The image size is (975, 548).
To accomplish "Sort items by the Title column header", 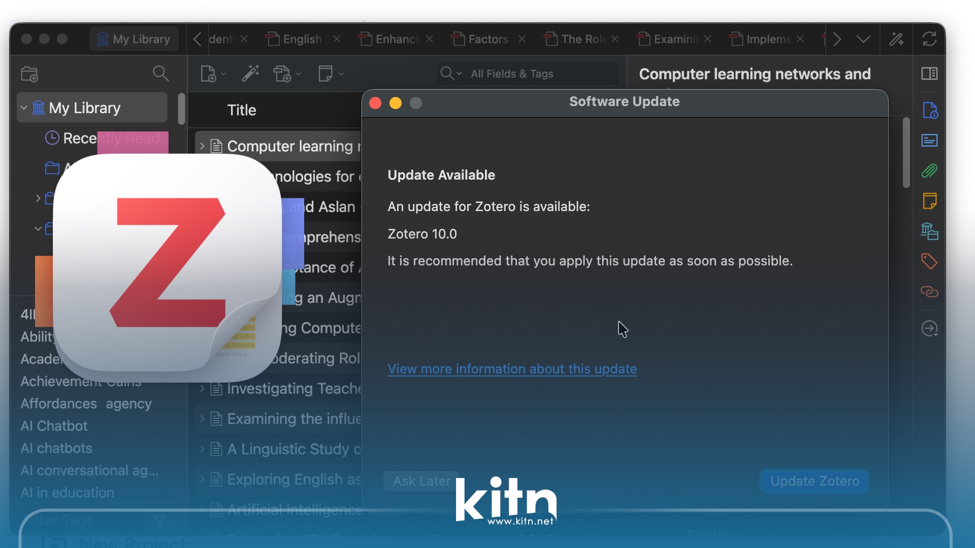I will [x=242, y=110].
